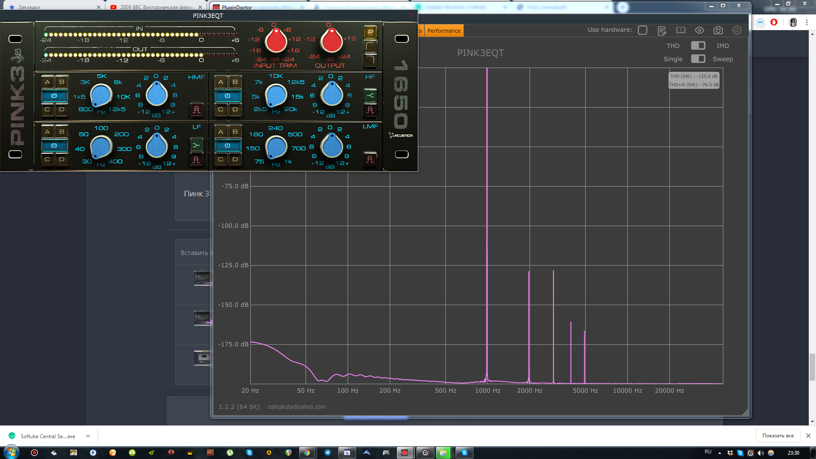Open the browser three-dot menu

[807, 22]
